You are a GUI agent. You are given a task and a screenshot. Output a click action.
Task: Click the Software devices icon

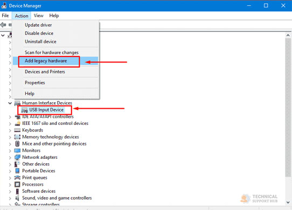17,191
